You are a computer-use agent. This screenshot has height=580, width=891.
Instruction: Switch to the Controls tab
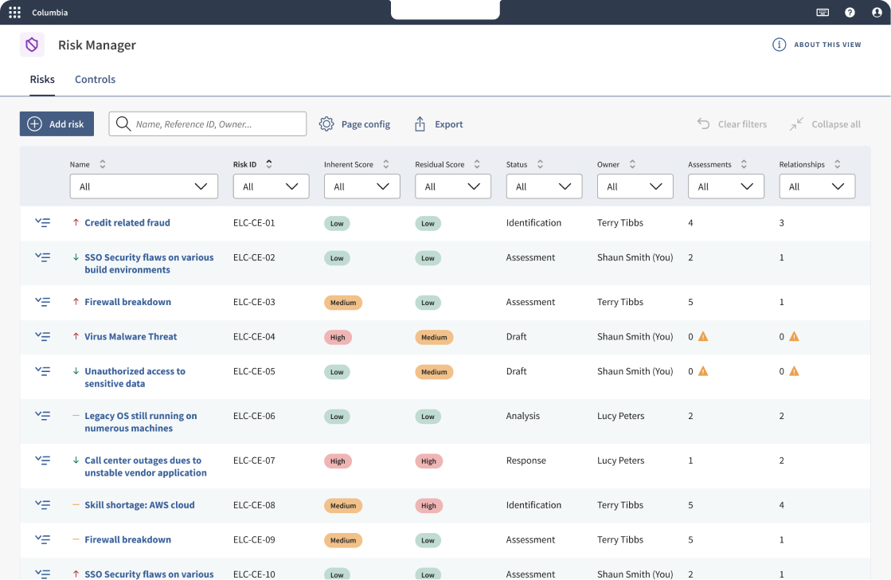coord(95,79)
